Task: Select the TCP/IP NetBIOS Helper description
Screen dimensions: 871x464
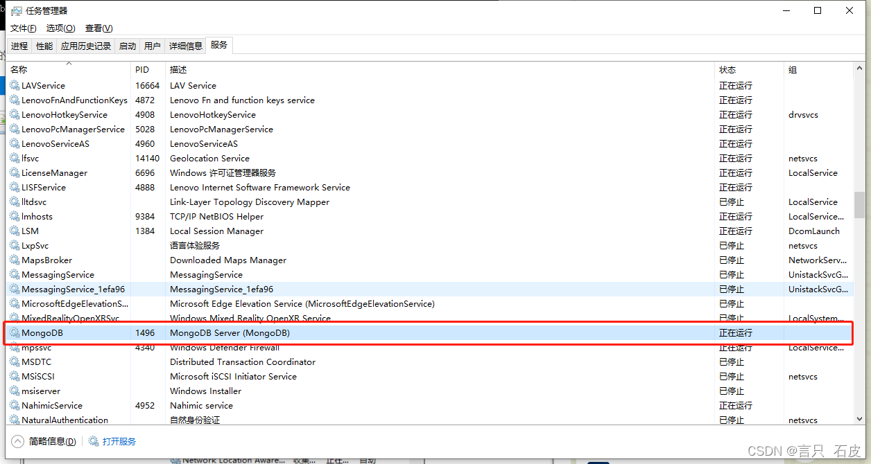Action: pyautogui.click(x=218, y=216)
